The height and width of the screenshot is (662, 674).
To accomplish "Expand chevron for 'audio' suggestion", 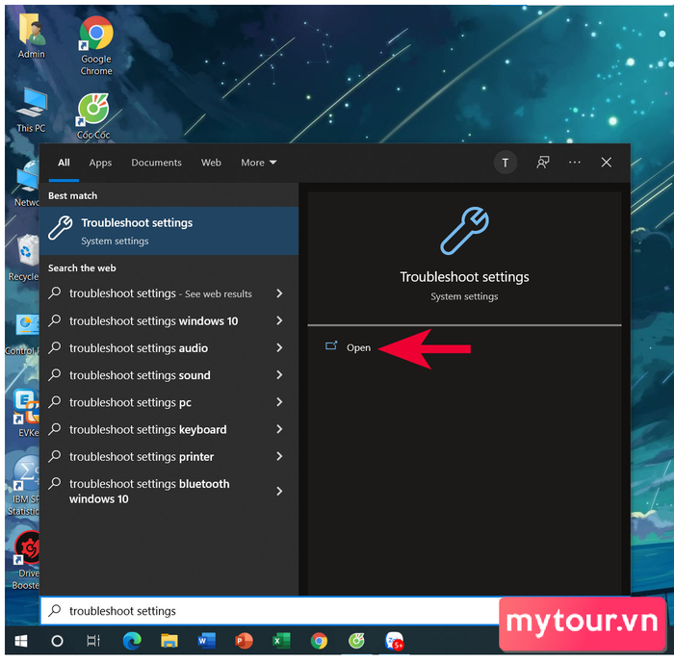I will (279, 347).
